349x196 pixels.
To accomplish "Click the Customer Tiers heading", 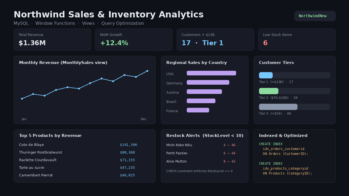I will (276, 63).
